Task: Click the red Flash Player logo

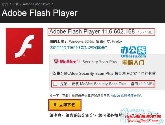Action: pos(24,46)
